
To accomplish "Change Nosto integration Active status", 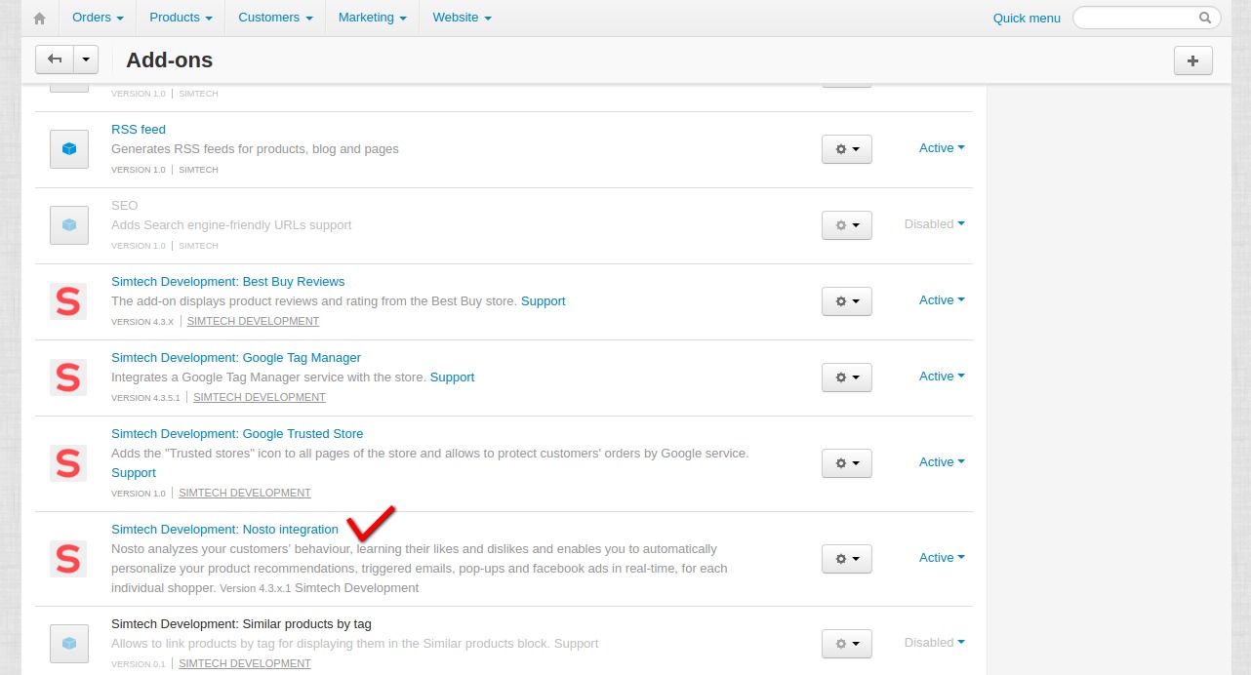I will click(x=942, y=558).
